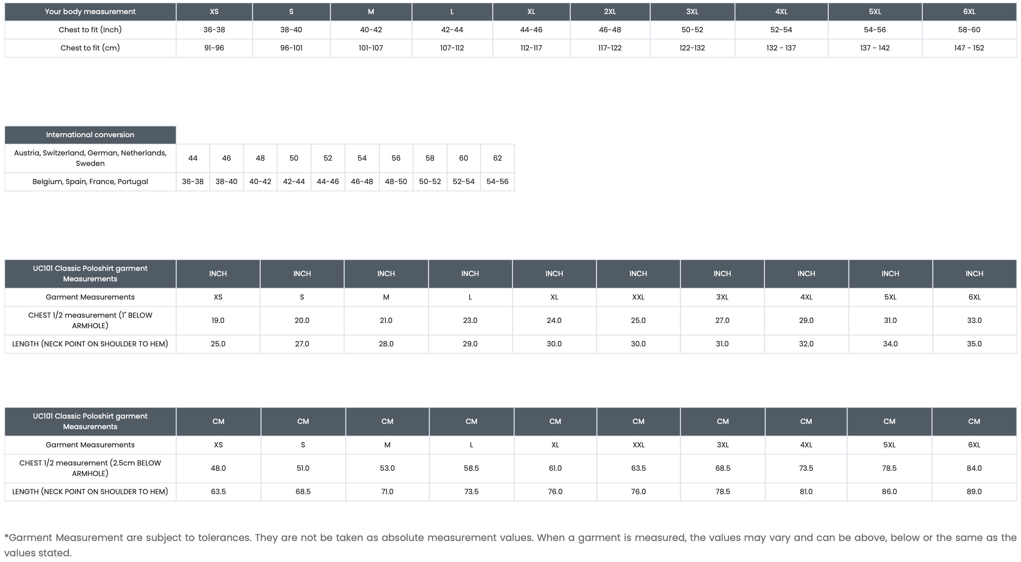Click the 'Chest to fit (cm)' row label
The image size is (1021, 562).
(90, 48)
